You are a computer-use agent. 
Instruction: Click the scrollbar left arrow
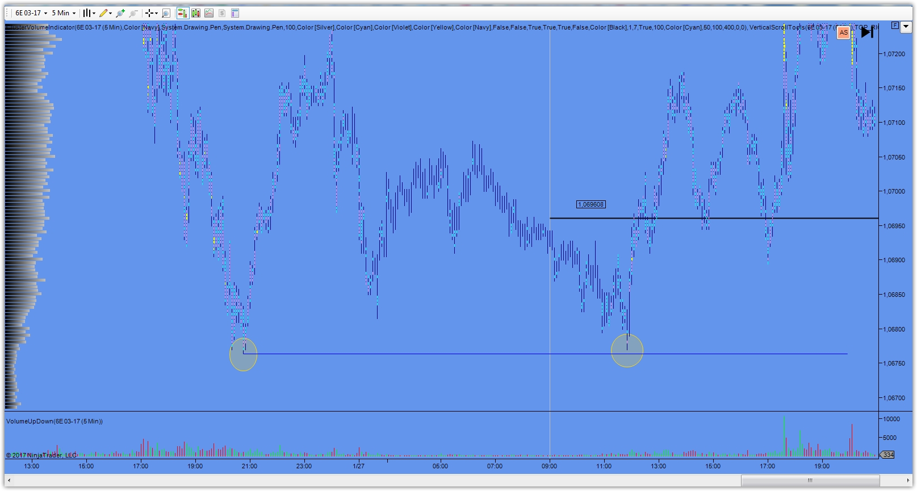pyautogui.click(x=9, y=480)
